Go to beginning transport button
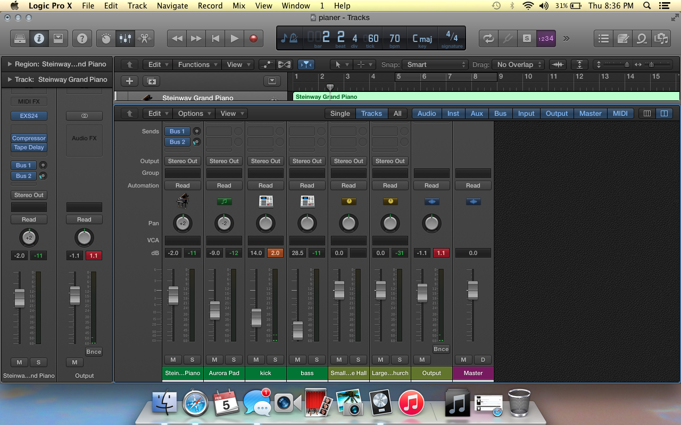The height and width of the screenshot is (425, 681). [215, 38]
